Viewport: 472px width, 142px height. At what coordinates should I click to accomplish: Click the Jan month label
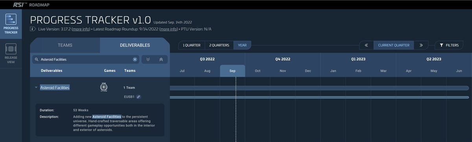coord(333,71)
